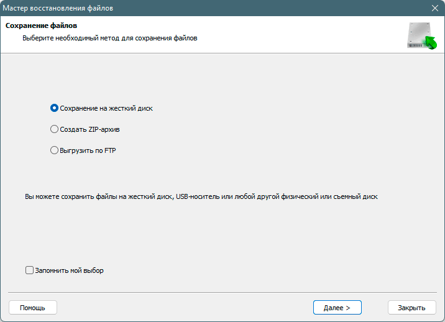Screen dimensions: 445x322
Task: Click the 'Выберите необходимый метод' subtitle text
Action: 110,38
